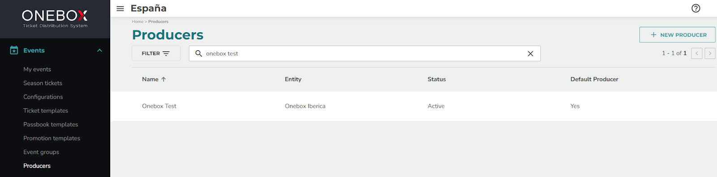Follow the Home breadcrumb link
The width and height of the screenshot is (717, 177).
[138, 21]
